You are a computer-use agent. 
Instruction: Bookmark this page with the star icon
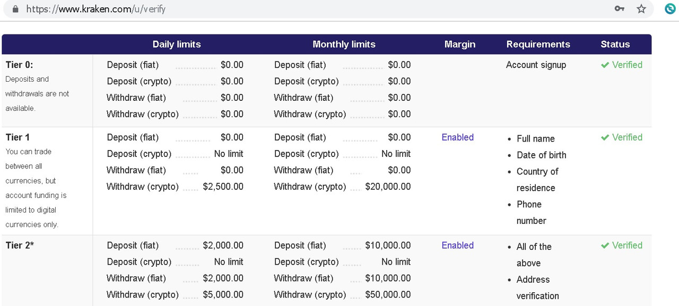coord(641,8)
